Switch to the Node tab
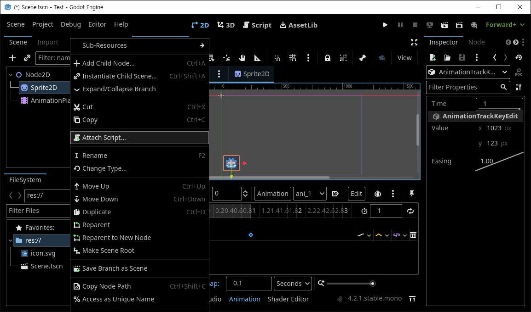Viewport: 531px width, 312px height. [x=476, y=42]
